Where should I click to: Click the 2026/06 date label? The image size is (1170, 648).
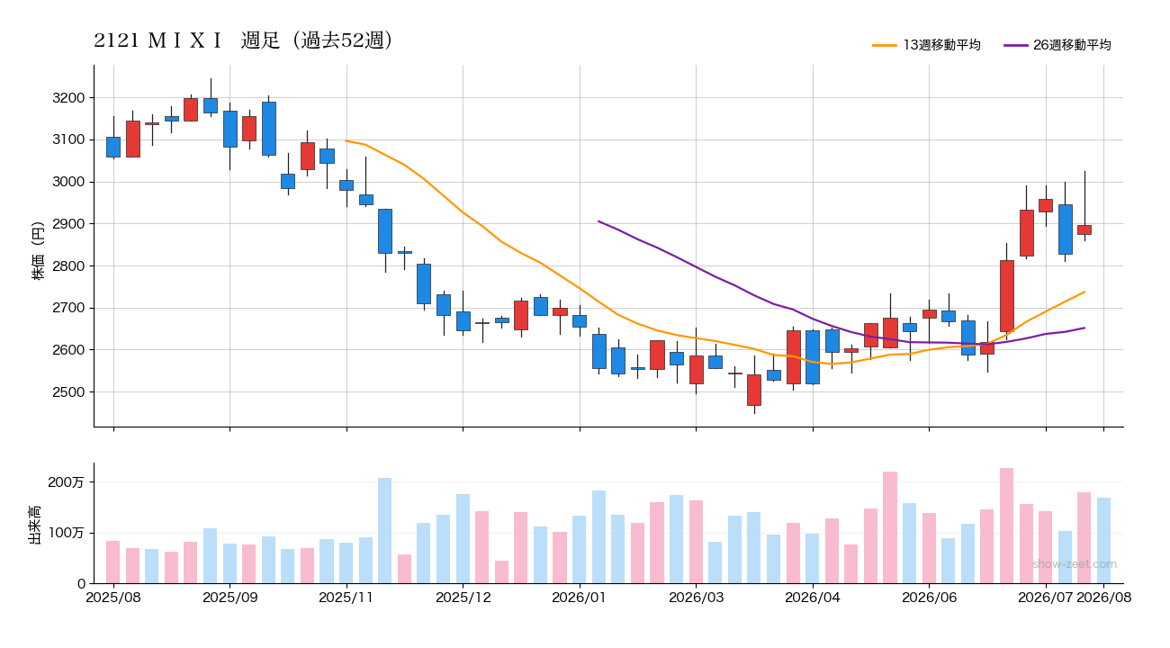(929, 598)
